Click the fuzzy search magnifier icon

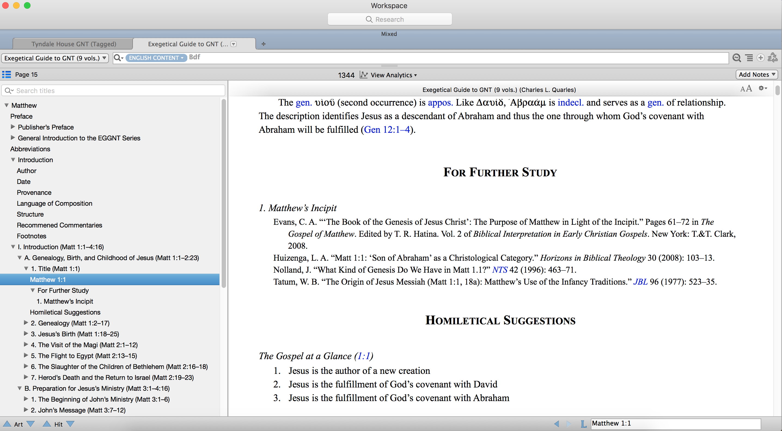tap(737, 58)
